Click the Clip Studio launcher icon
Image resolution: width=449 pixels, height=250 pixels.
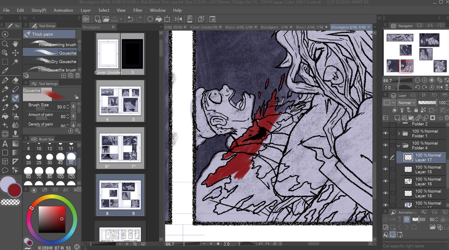(86, 19)
